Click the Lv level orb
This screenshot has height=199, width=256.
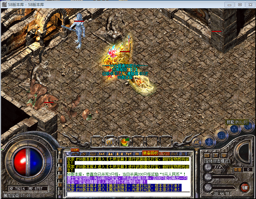coord(208,167)
